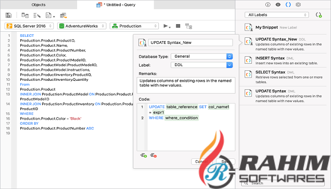Open the All Labels dropdown
Viewport: 331px width, 189px height.
pos(277,15)
